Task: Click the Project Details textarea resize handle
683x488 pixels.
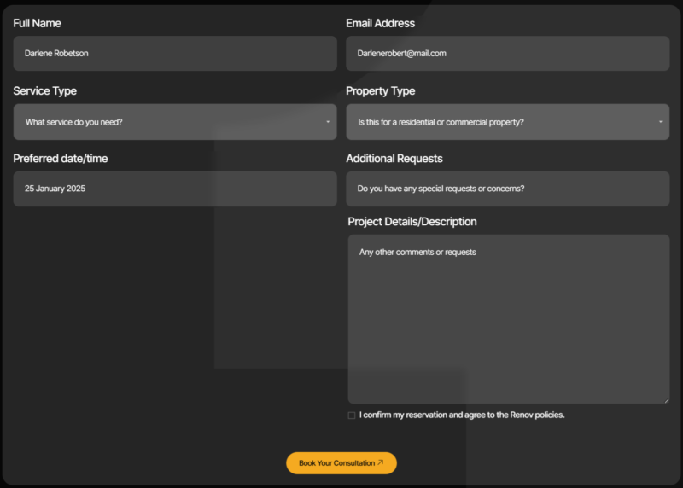Action: (665, 399)
